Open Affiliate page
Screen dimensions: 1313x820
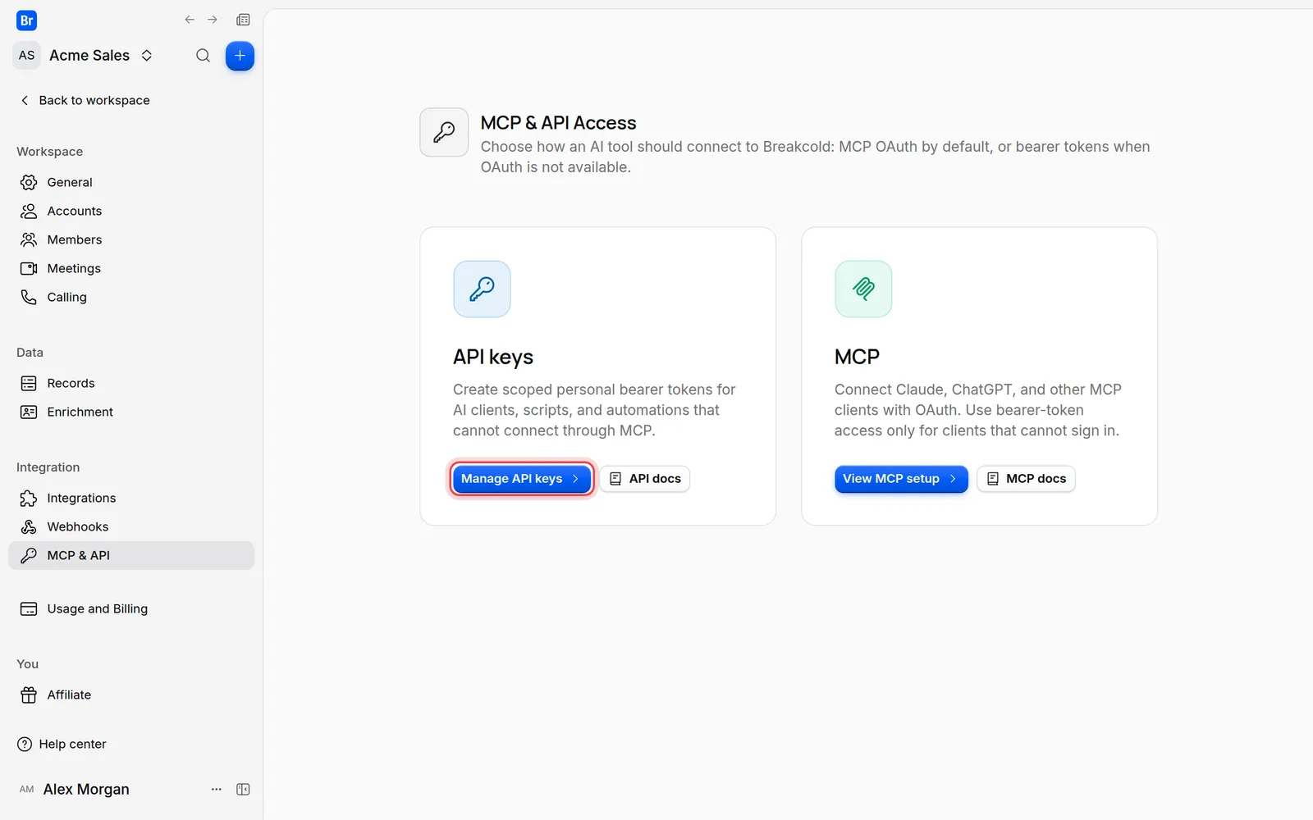point(131,695)
